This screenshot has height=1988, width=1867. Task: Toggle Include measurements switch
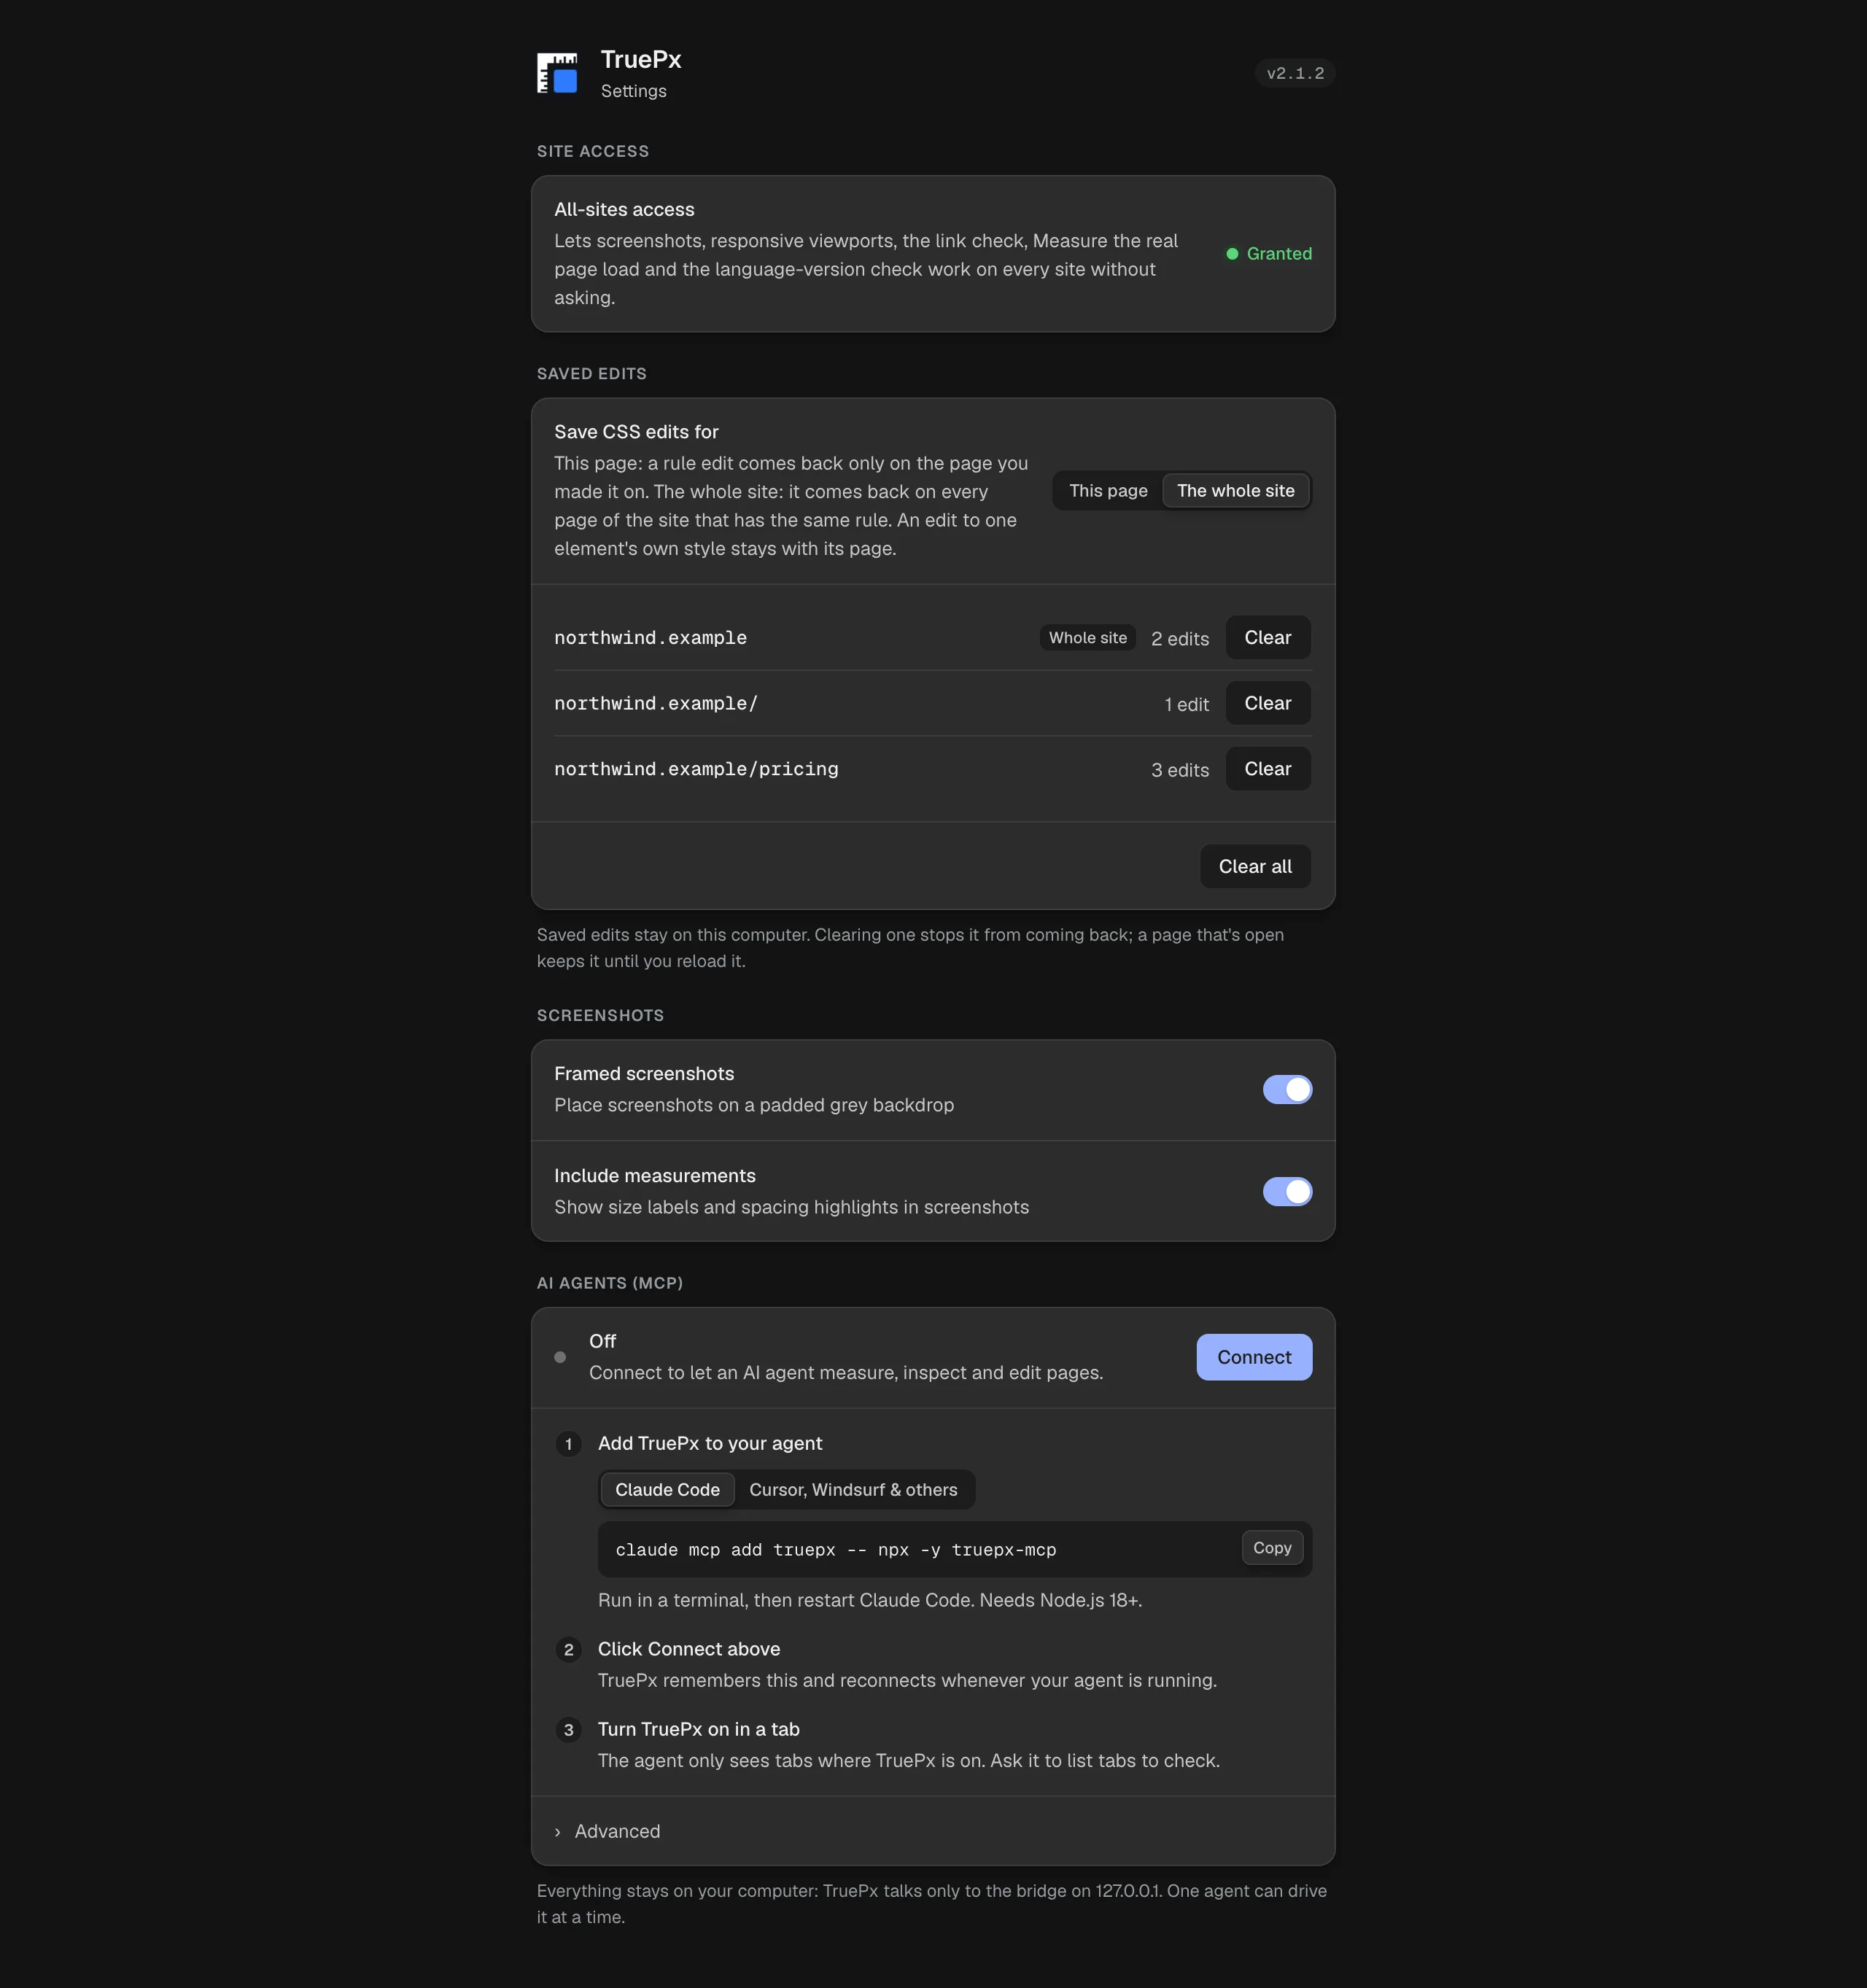coord(1287,1192)
